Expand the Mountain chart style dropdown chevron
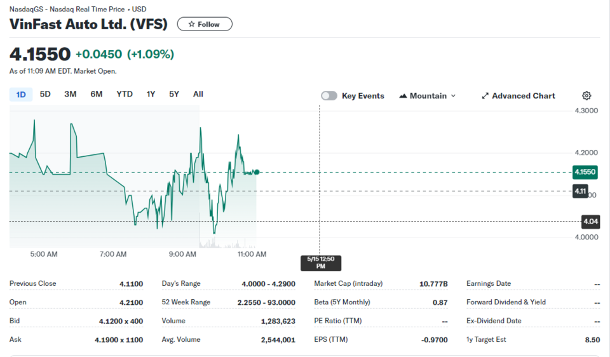Screen dimensions: 610x357 point(453,96)
